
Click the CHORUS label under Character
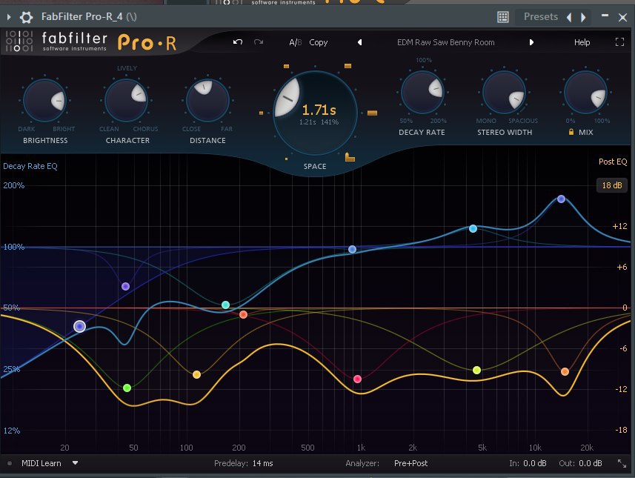[145, 129]
